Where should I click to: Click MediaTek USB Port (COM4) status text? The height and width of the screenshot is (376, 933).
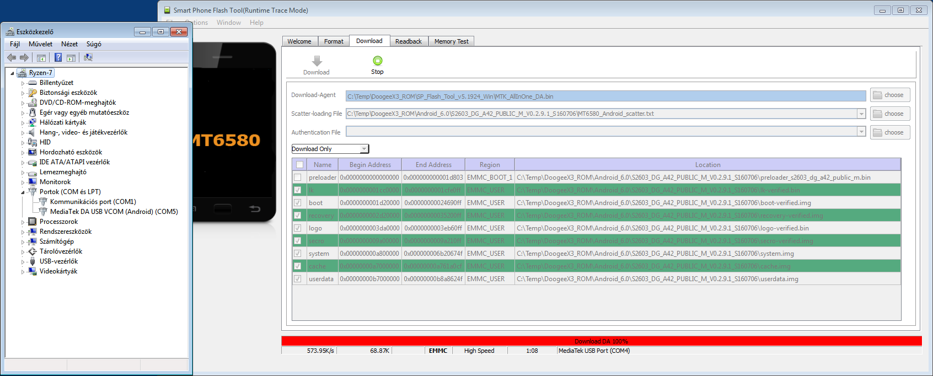tap(594, 351)
